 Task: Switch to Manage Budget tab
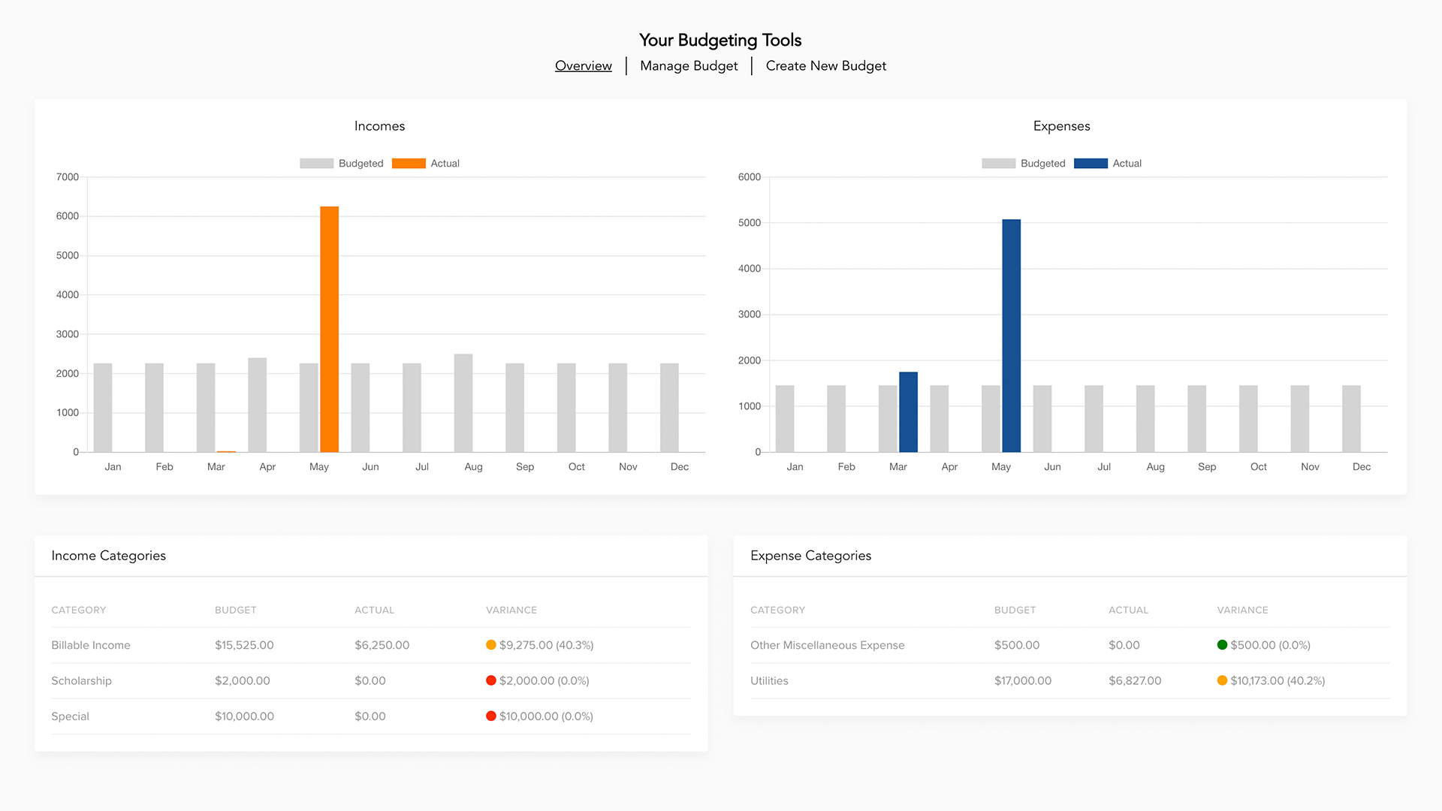pyautogui.click(x=689, y=66)
